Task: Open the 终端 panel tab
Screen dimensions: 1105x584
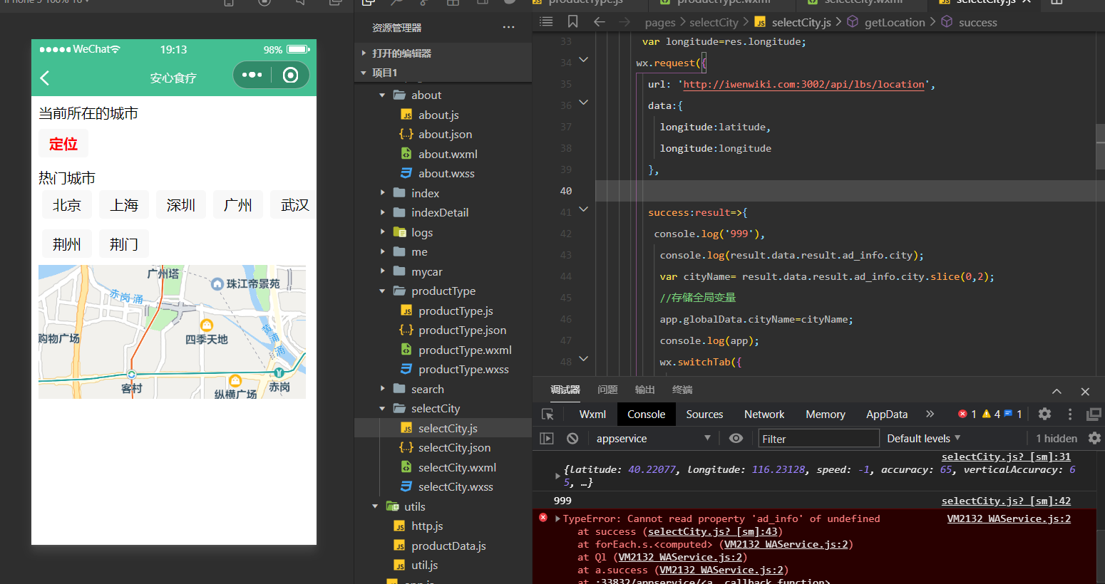Action: click(682, 390)
